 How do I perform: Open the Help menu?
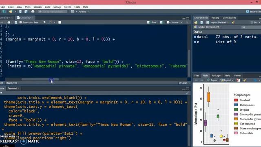(x=86, y=7)
